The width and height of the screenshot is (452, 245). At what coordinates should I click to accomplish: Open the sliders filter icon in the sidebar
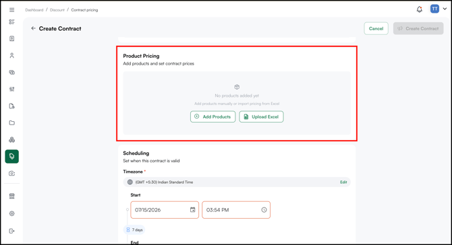[12, 89]
